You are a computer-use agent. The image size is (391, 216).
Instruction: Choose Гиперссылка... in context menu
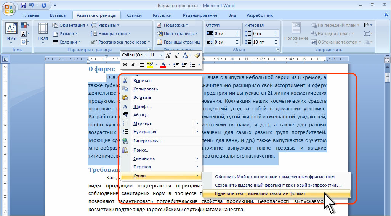coord(161,141)
